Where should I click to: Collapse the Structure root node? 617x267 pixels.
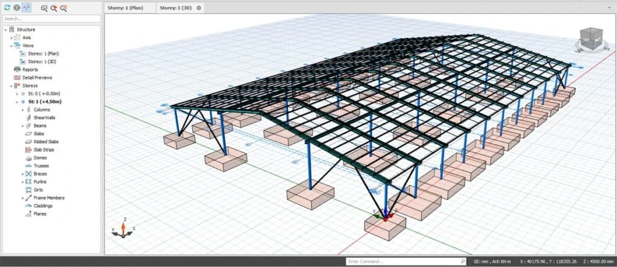[5, 29]
